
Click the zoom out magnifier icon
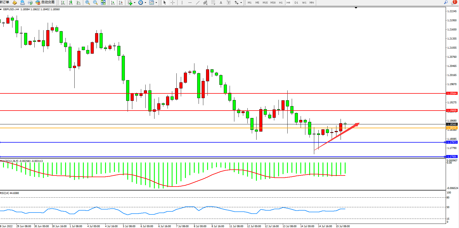[x=95, y=2]
